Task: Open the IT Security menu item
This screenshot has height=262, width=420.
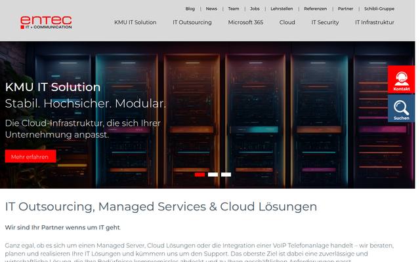Action: click(325, 22)
